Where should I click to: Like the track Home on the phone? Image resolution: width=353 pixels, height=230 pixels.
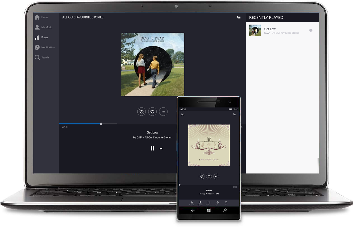click(x=209, y=177)
